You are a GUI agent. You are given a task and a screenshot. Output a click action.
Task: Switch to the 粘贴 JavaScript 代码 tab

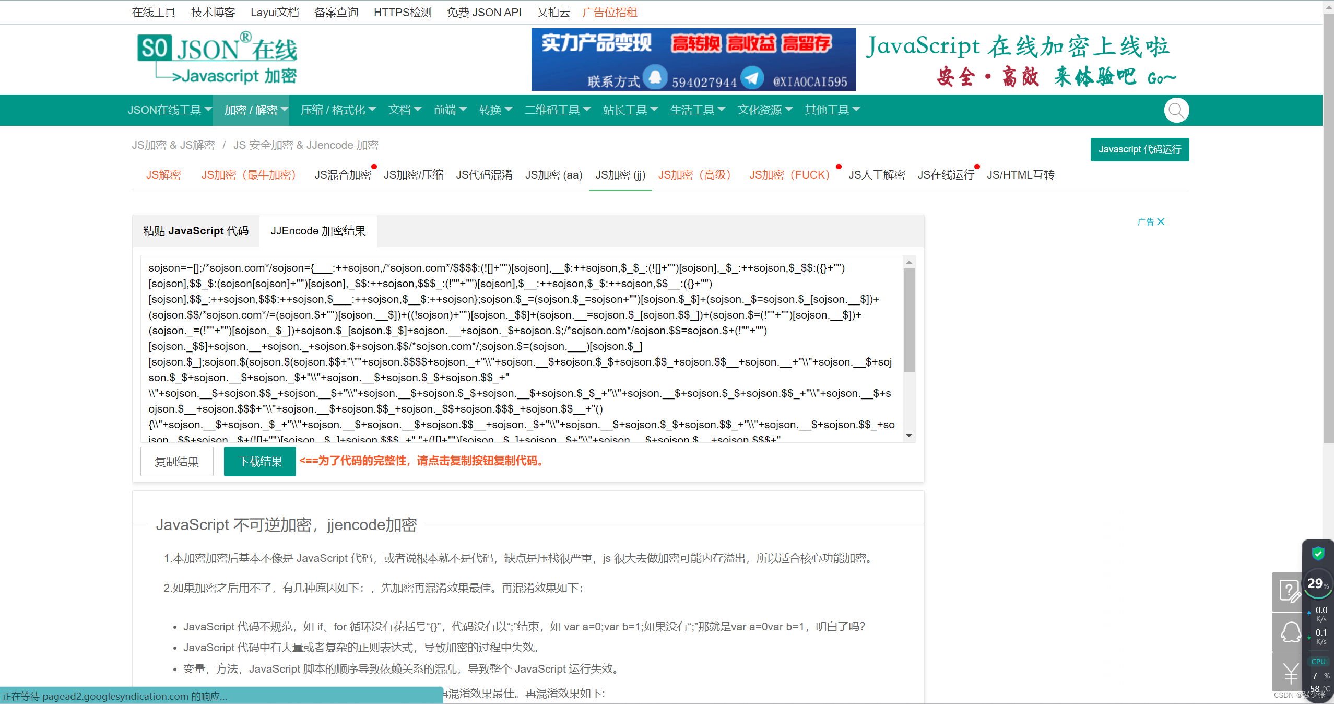tap(196, 231)
